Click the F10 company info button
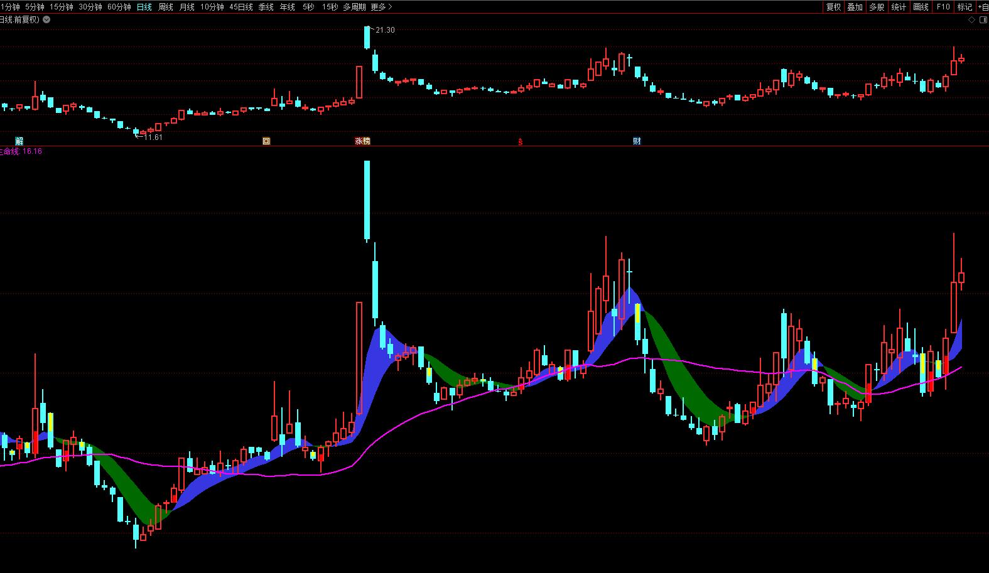The image size is (989, 573). [x=943, y=7]
